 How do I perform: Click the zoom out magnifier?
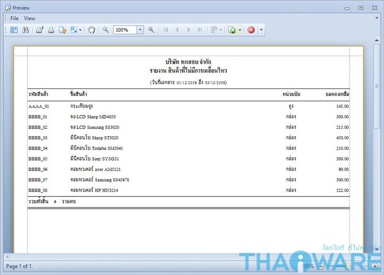click(105, 30)
